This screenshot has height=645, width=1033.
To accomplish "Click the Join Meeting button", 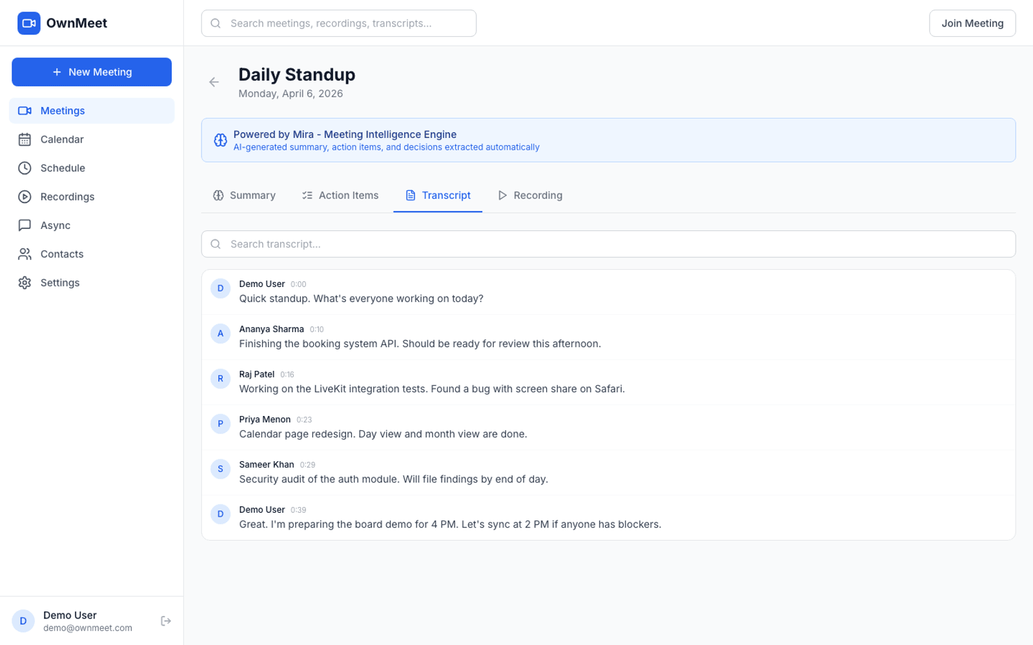I will pyautogui.click(x=972, y=23).
